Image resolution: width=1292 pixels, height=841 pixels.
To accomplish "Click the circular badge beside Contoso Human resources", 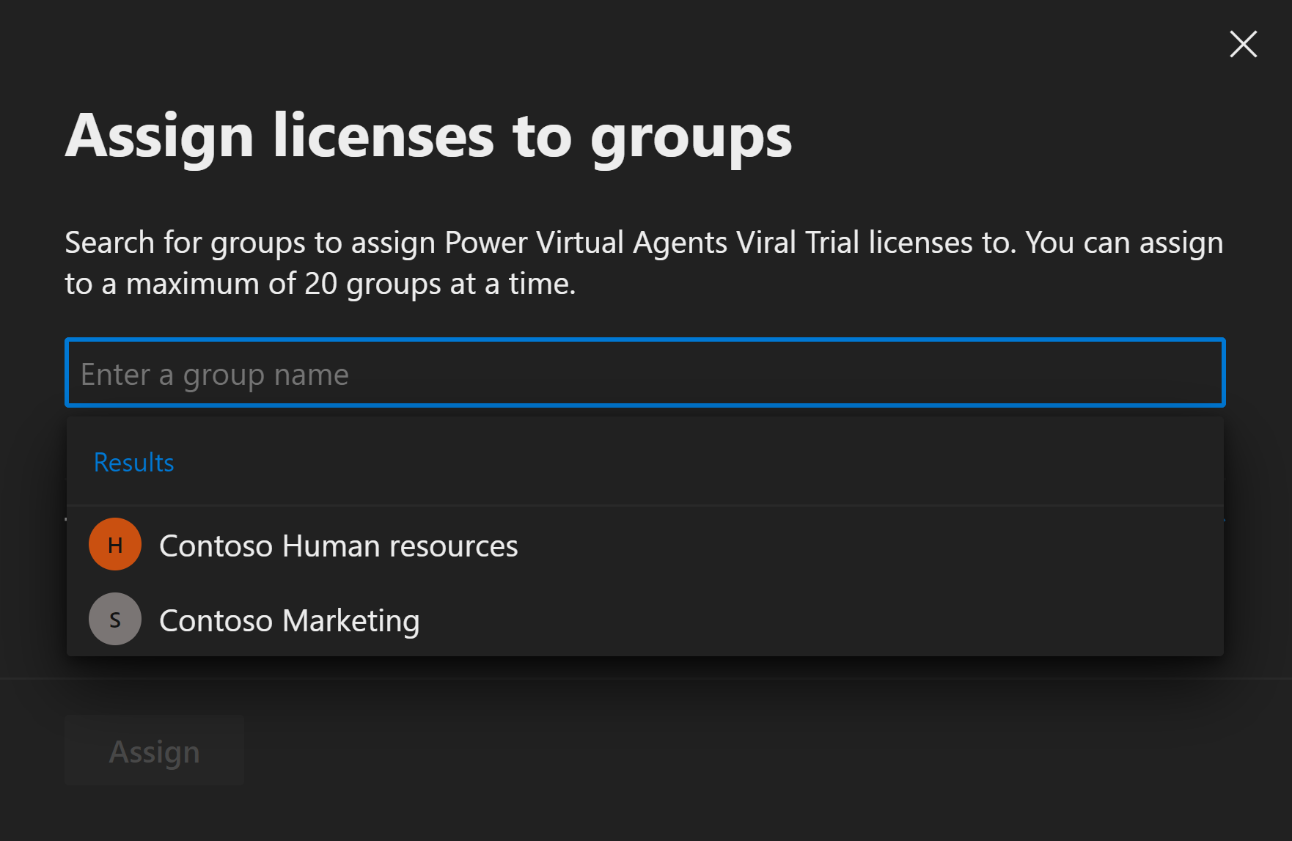I will [x=114, y=544].
